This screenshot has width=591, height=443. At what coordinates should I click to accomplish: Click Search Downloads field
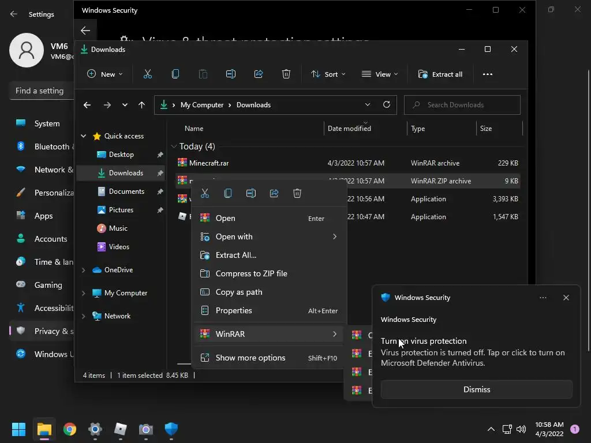(462, 105)
